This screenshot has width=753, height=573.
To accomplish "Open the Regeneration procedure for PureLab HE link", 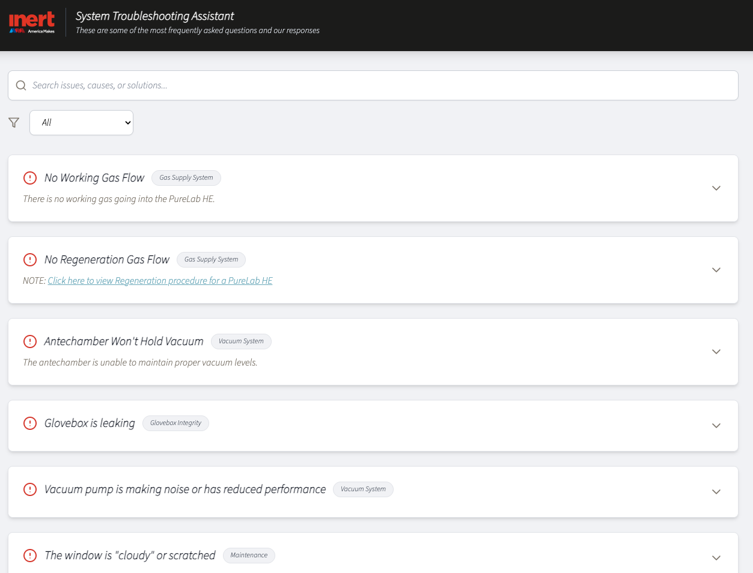I will point(160,281).
